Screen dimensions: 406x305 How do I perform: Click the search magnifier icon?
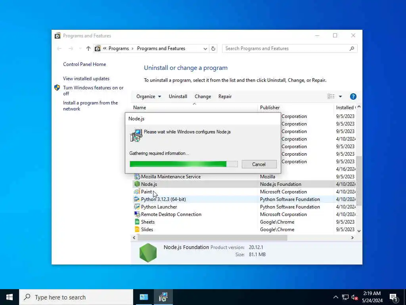tap(352, 48)
